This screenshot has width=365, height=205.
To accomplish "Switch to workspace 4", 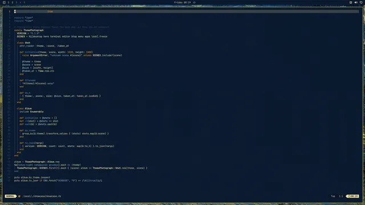I will [x=21, y=2].
